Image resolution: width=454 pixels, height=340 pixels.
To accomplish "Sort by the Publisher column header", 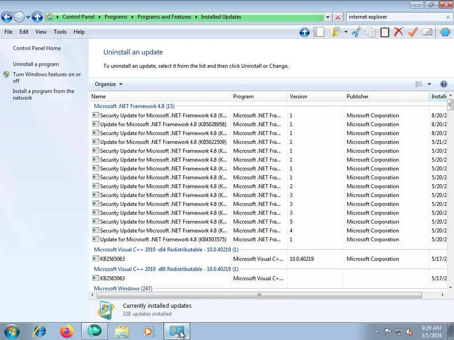I will click(x=387, y=96).
